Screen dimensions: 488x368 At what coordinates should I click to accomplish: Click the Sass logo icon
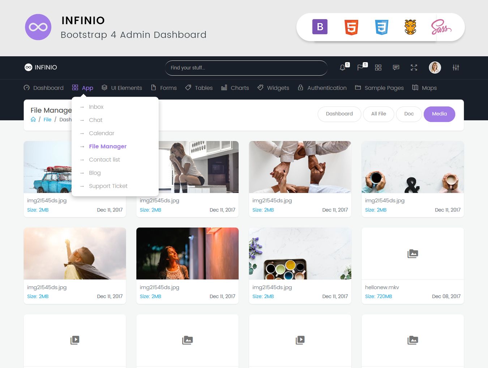(x=441, y=27)
